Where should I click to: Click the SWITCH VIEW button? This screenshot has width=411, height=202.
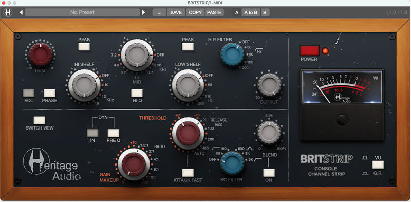click(40, 120)
